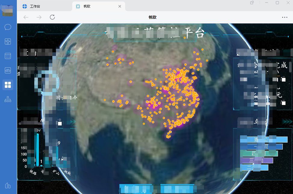Click the white square above the bar chart
The height and width of the screenshot is (194, 293).
[x=60, y=124]
